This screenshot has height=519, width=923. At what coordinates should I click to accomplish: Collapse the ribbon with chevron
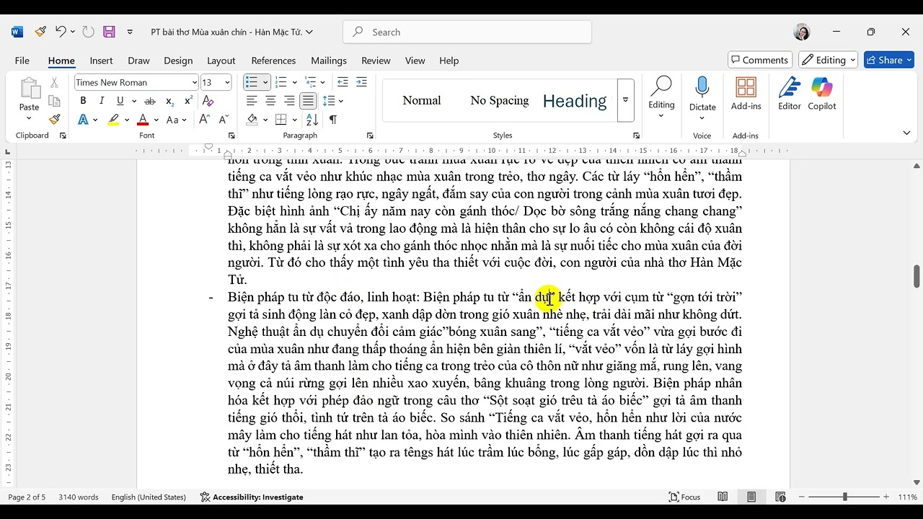pos(906,133)
